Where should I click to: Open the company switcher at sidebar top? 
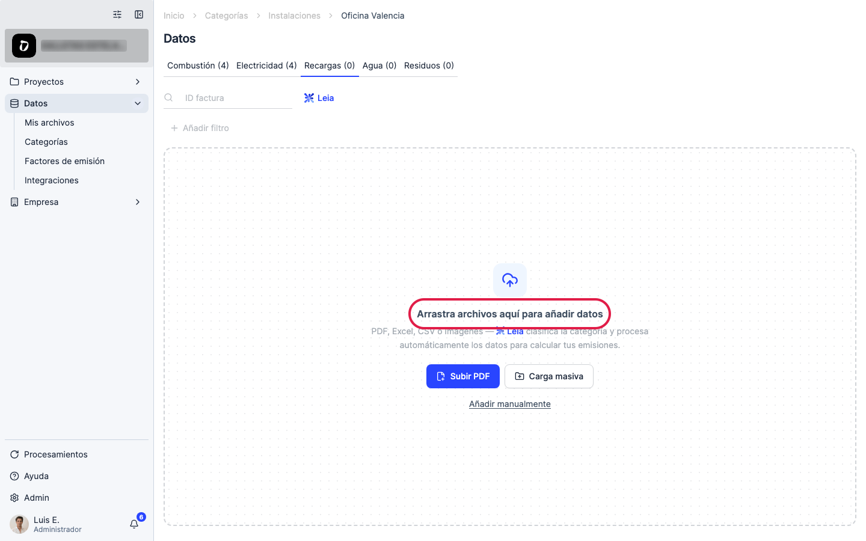[x=76, y=46]
